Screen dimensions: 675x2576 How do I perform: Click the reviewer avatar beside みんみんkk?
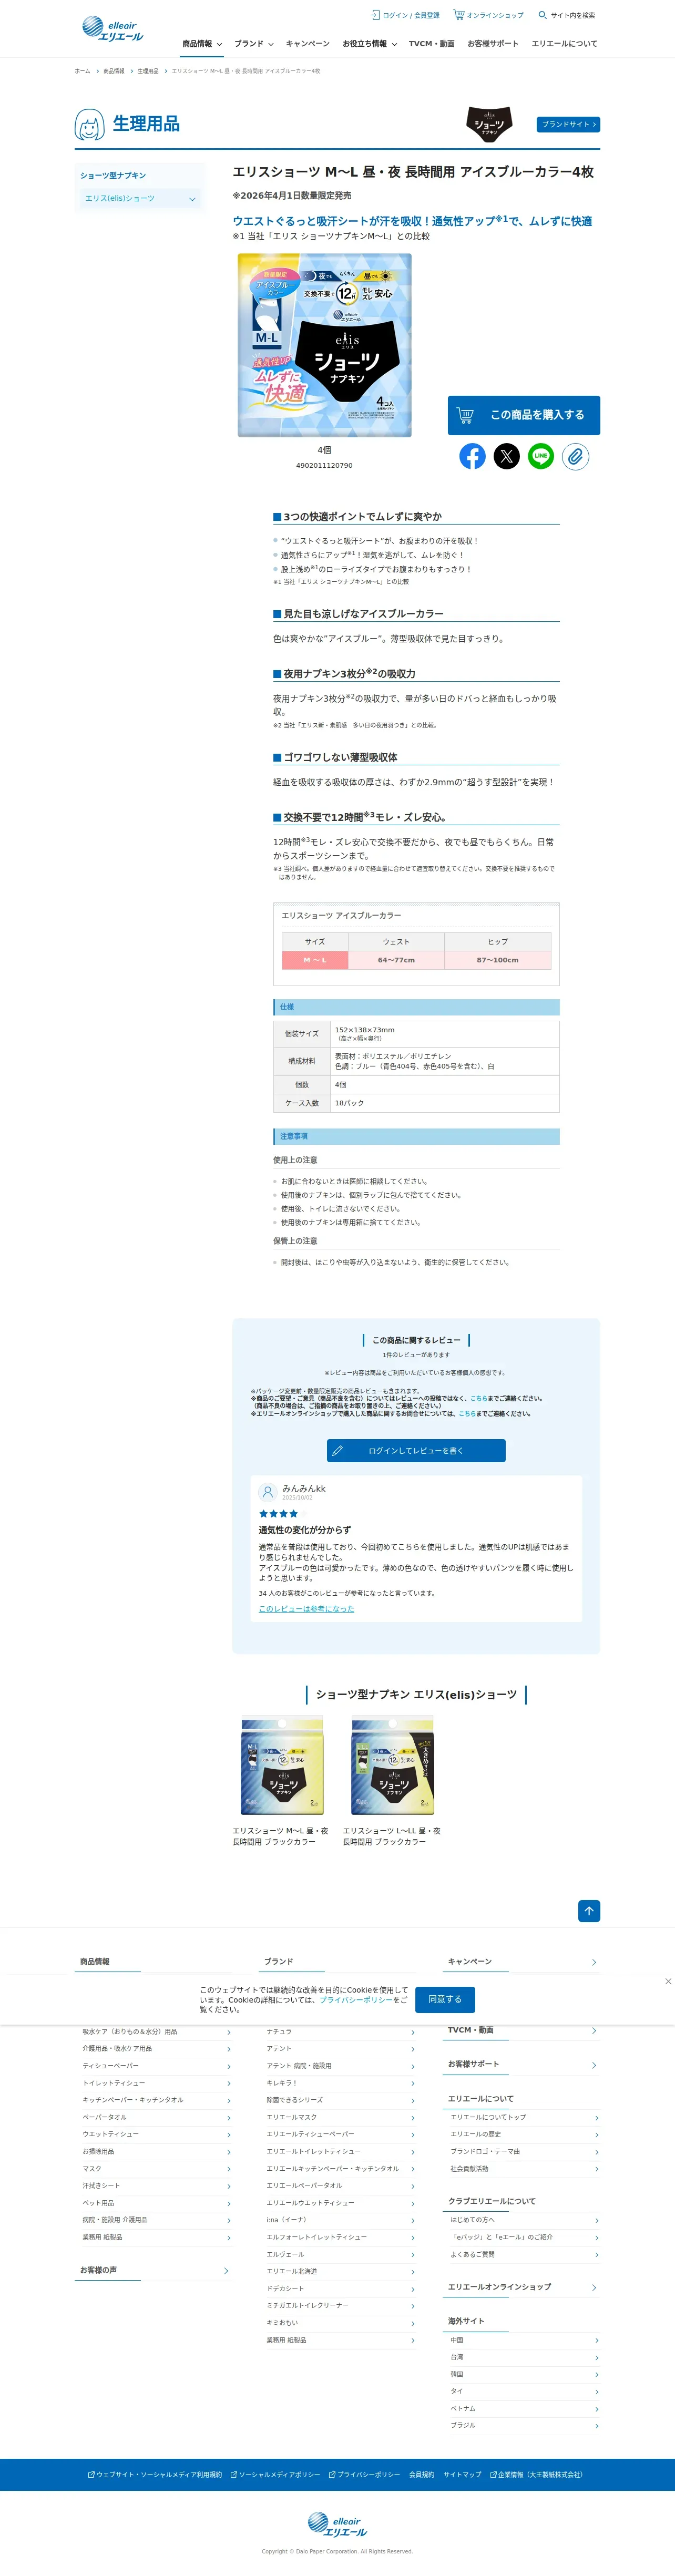click(267, 1492)
